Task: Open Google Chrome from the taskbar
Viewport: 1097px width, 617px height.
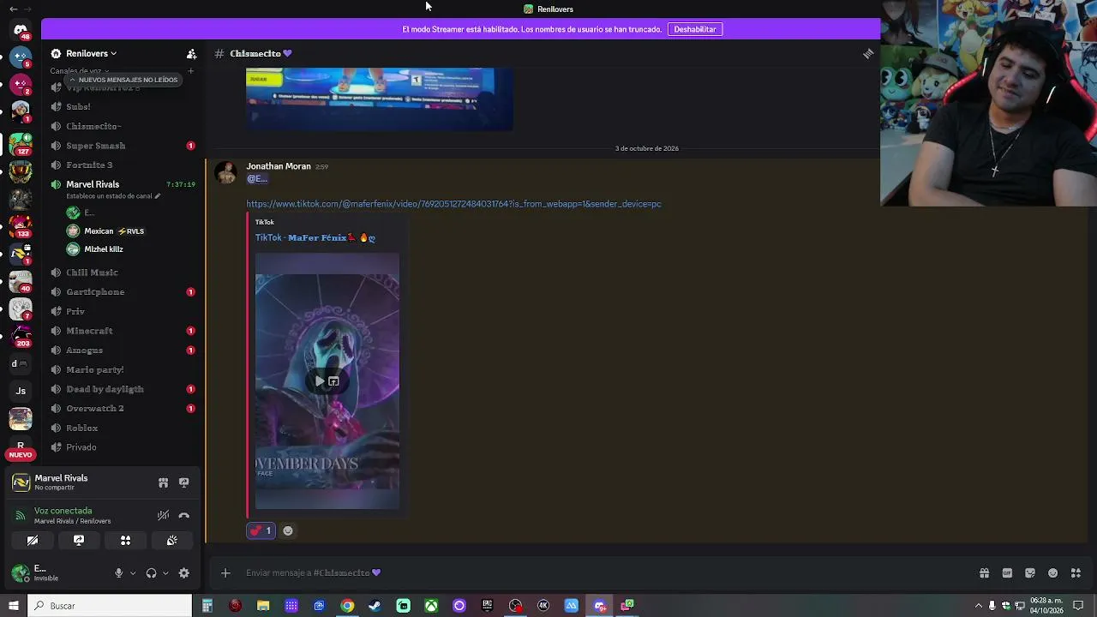Action: pos(347,606)
